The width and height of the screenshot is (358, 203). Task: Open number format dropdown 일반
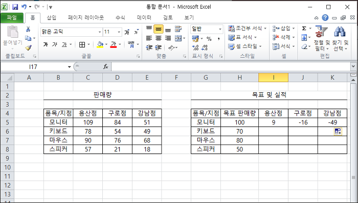click(x=220, y=29)
